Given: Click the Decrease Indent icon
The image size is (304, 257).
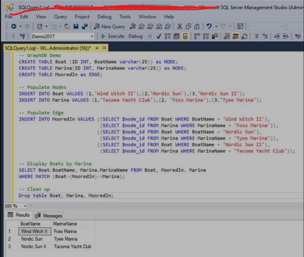Looking at the screenshot, I should (x=277, y=36).
